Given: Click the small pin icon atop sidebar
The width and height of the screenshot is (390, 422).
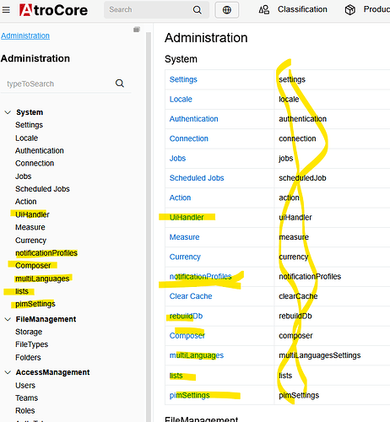Looking at the screenshot, I should pos(137,30).
